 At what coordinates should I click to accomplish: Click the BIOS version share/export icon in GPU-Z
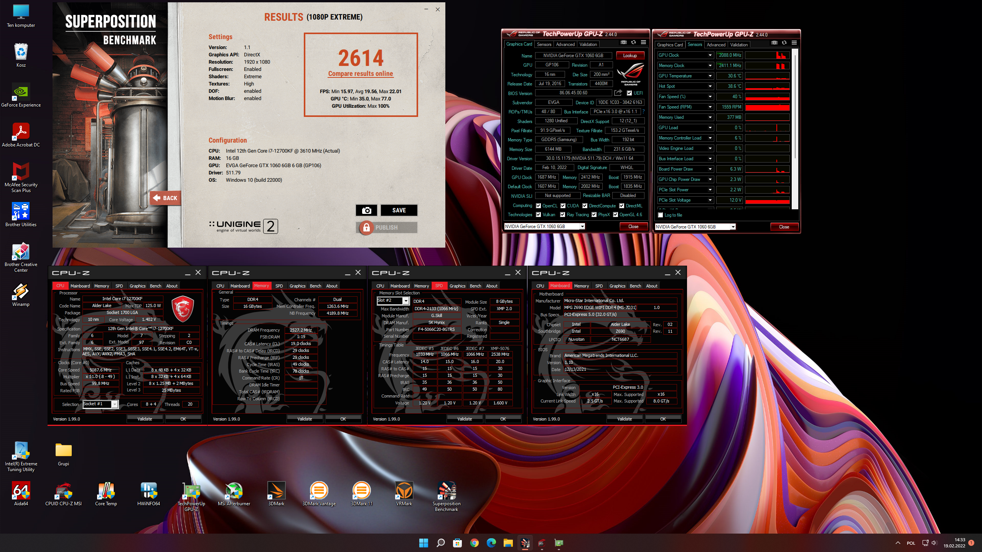click(x=618, y=93)
